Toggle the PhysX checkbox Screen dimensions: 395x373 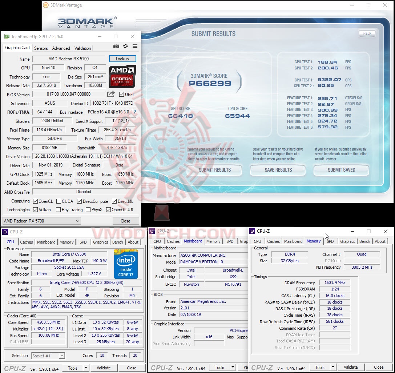tap(88, 210)
